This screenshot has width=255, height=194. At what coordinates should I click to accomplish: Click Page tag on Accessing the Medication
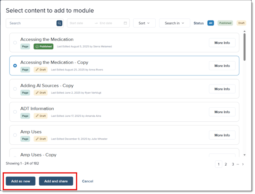(25, 47)
